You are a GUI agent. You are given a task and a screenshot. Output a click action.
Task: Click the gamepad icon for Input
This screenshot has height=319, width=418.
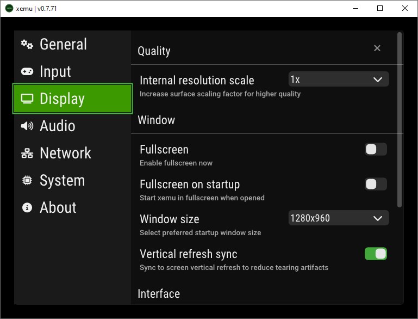(27, 71)
